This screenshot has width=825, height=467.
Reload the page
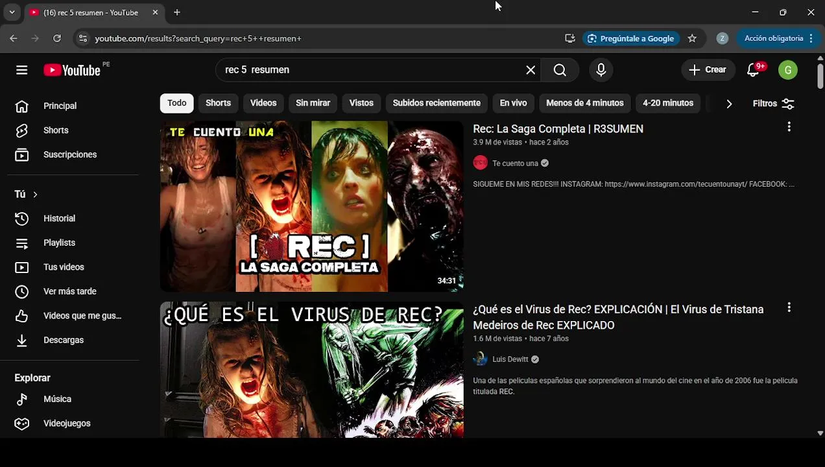click(57, 38)
